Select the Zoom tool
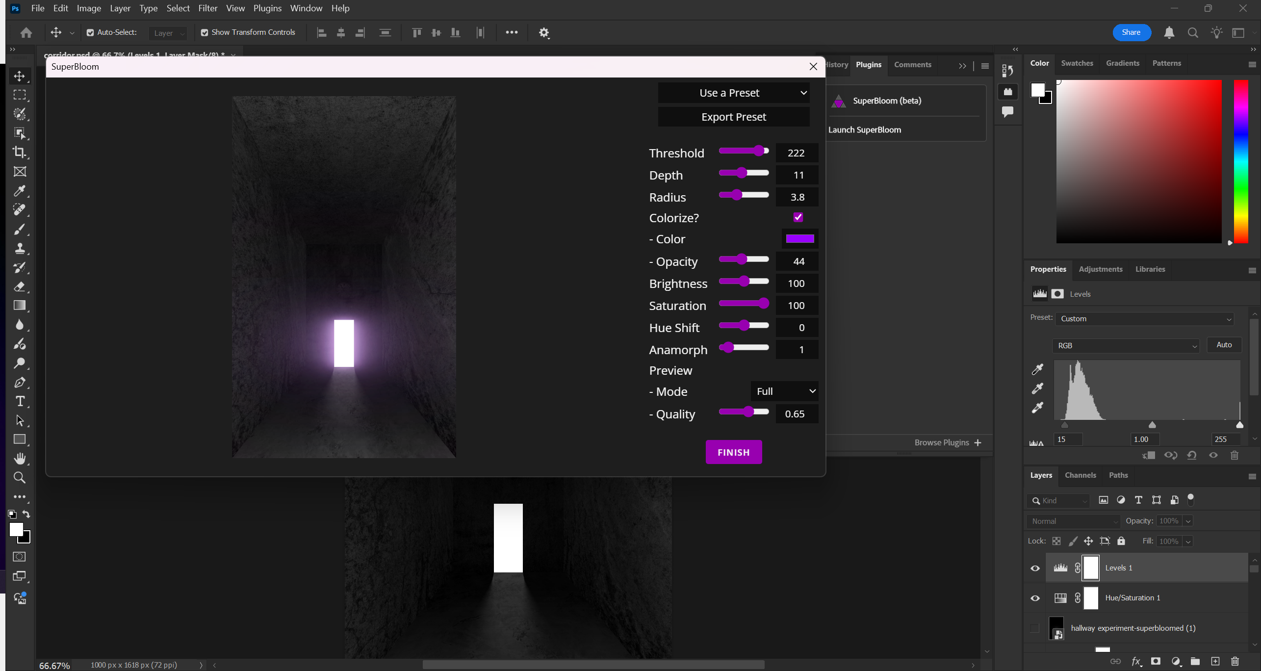Screen dimensions: 1261x671 click(x=20, y=478)
